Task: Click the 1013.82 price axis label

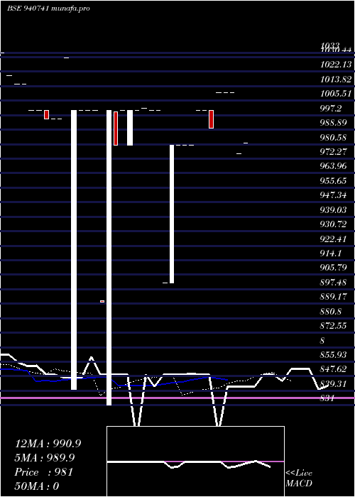Action: coord(336,80)
